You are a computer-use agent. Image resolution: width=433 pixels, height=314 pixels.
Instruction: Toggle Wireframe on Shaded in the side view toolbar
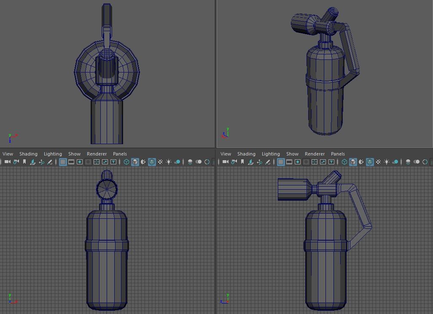pos(369,162)
